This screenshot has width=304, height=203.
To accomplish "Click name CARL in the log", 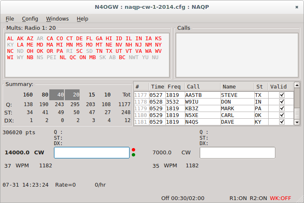I will [x=228, y=115].
